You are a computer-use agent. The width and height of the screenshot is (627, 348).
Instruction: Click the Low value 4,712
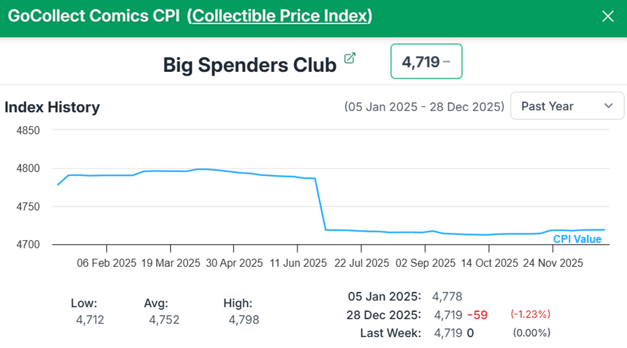(x=90, y=320)
